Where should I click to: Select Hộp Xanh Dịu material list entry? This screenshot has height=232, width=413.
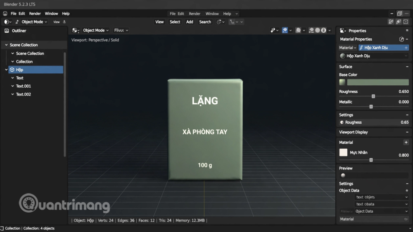point(374,56)
